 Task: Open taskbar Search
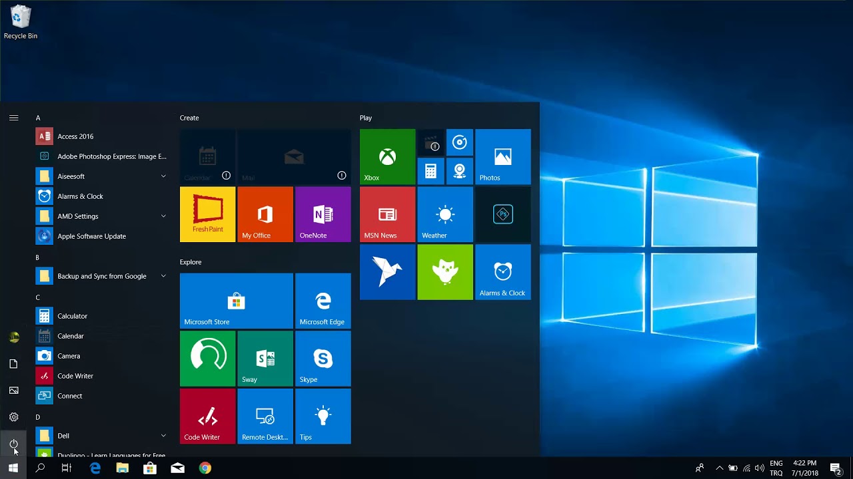coord(40,468)
